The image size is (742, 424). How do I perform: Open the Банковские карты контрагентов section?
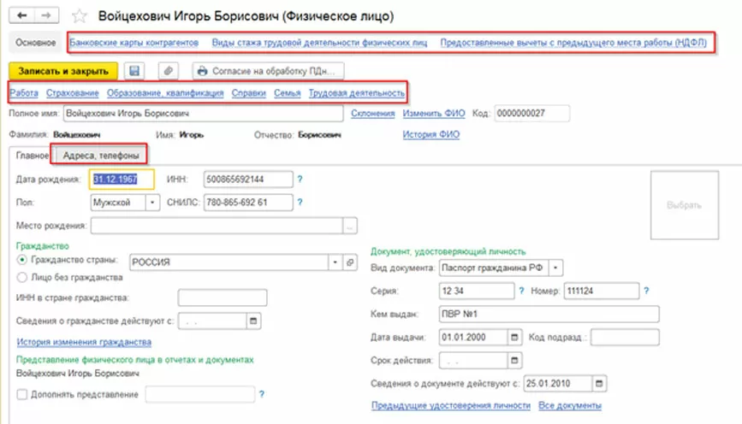[134, 42]
